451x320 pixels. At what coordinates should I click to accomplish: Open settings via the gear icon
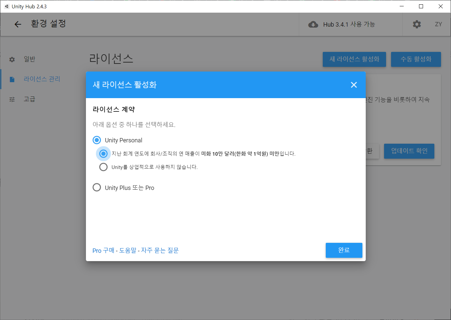click(x=417, y=24)
